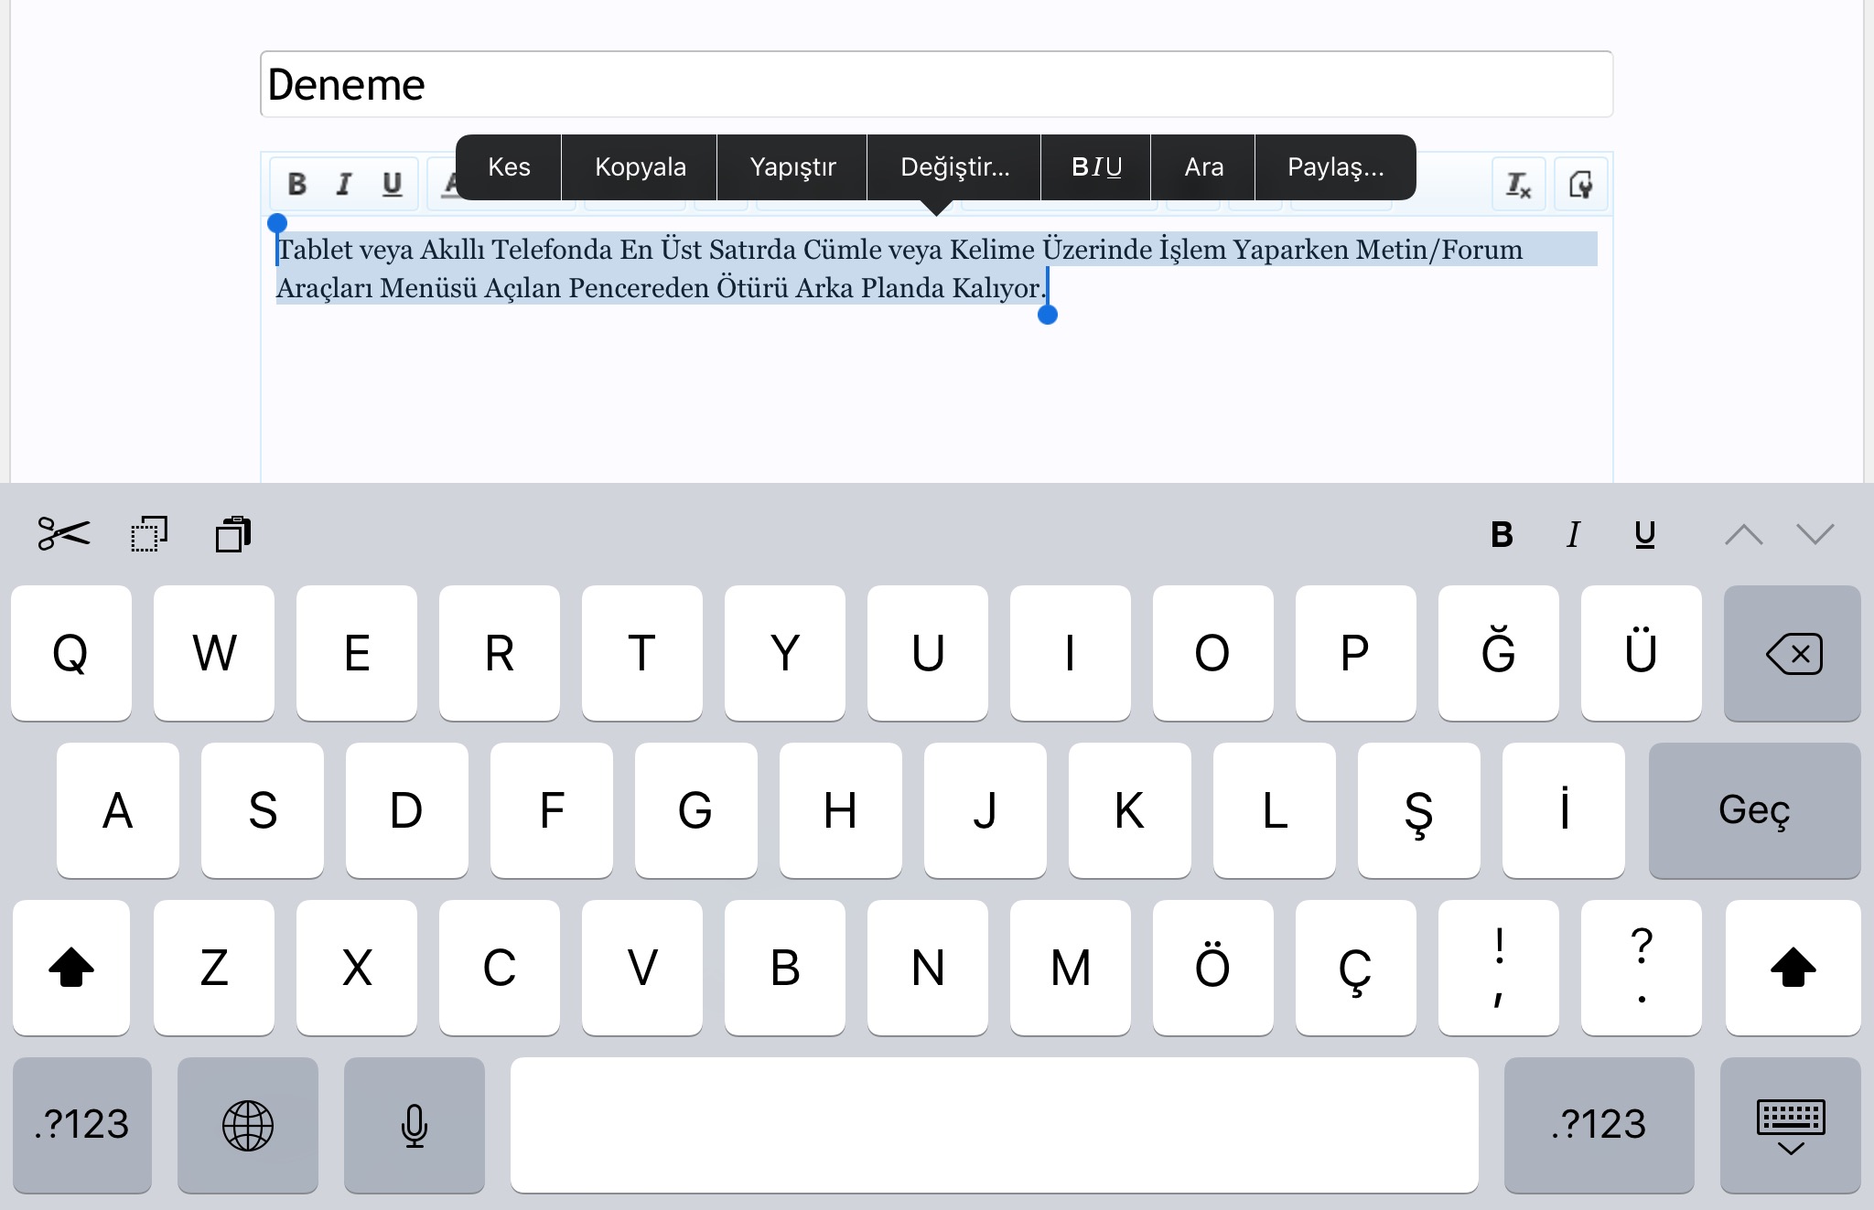The height and width of the screenshot is (1210, 1874).
Task: Tap the up chevron above keyboard
Action: coord(1743,534)
